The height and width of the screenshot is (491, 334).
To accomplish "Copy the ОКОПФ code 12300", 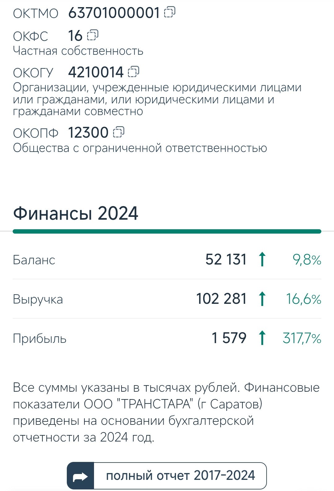I will coord(118,132).
